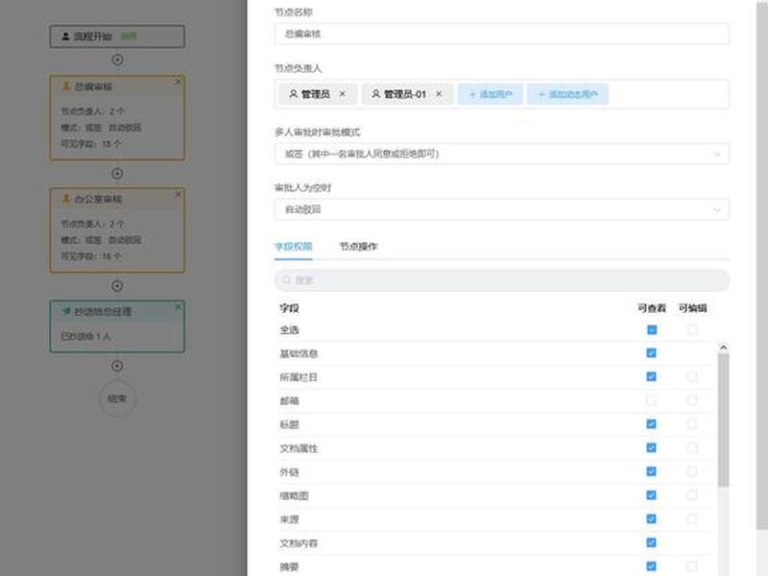Image resolution: width=768 pixels, height=576 pixels.
Task: Click 已抄送给 1 人 text
Action: (85, 337)
